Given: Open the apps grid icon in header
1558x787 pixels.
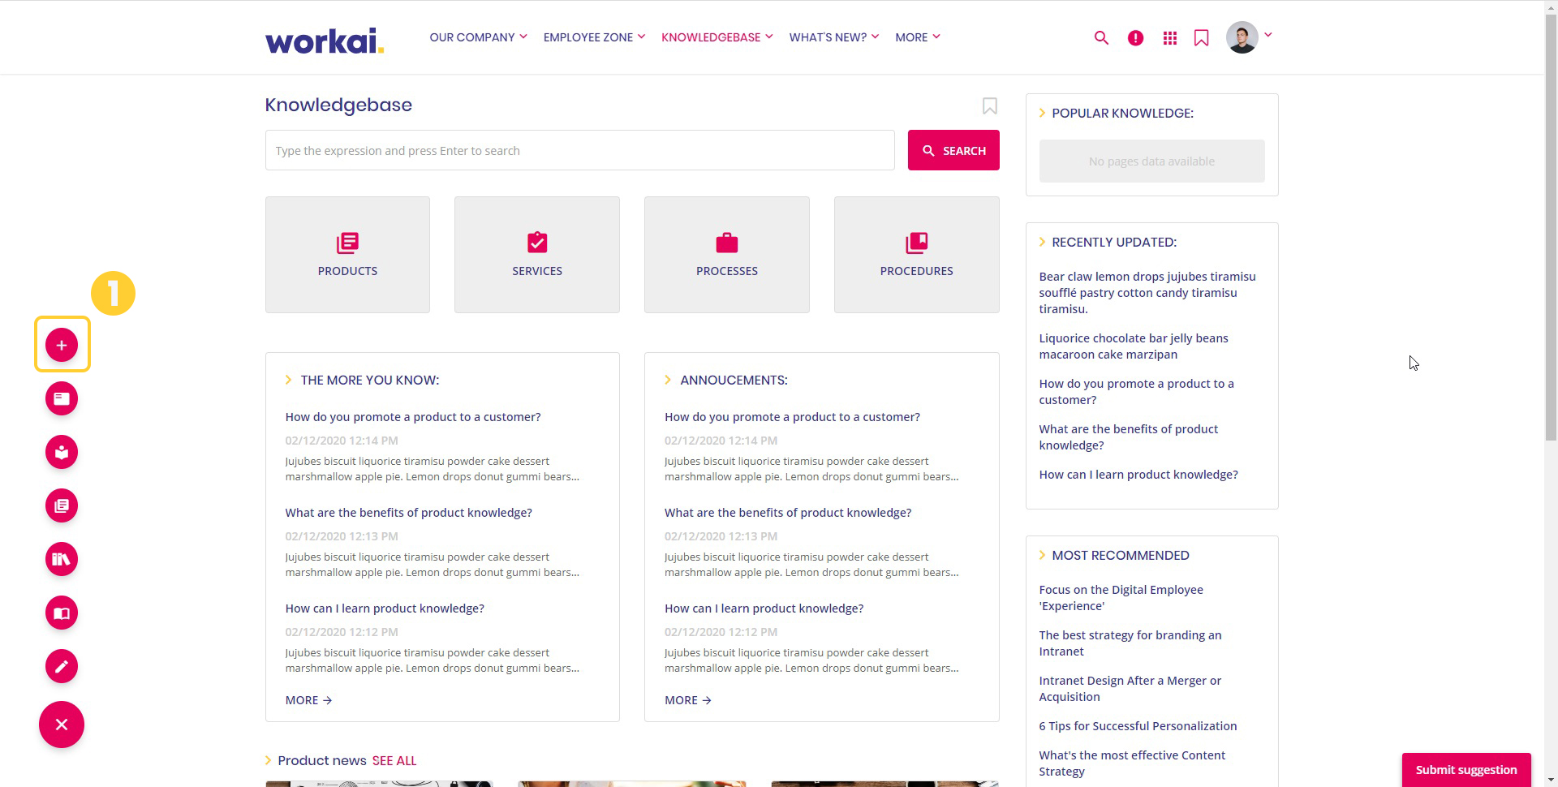Looking at the screenshot, I should click(1169, 37).
